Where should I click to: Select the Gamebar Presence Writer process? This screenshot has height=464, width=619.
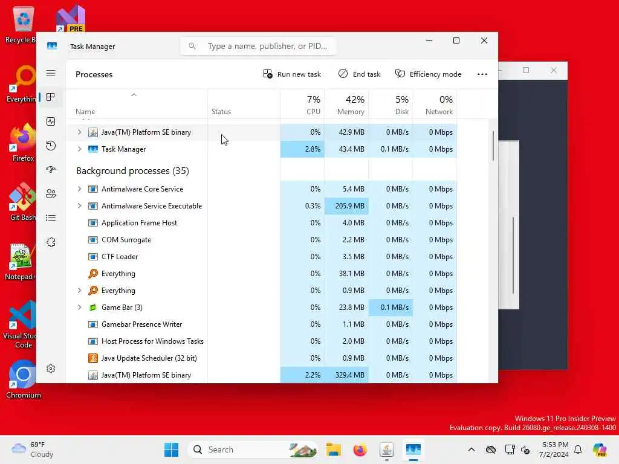click(261, 324)
